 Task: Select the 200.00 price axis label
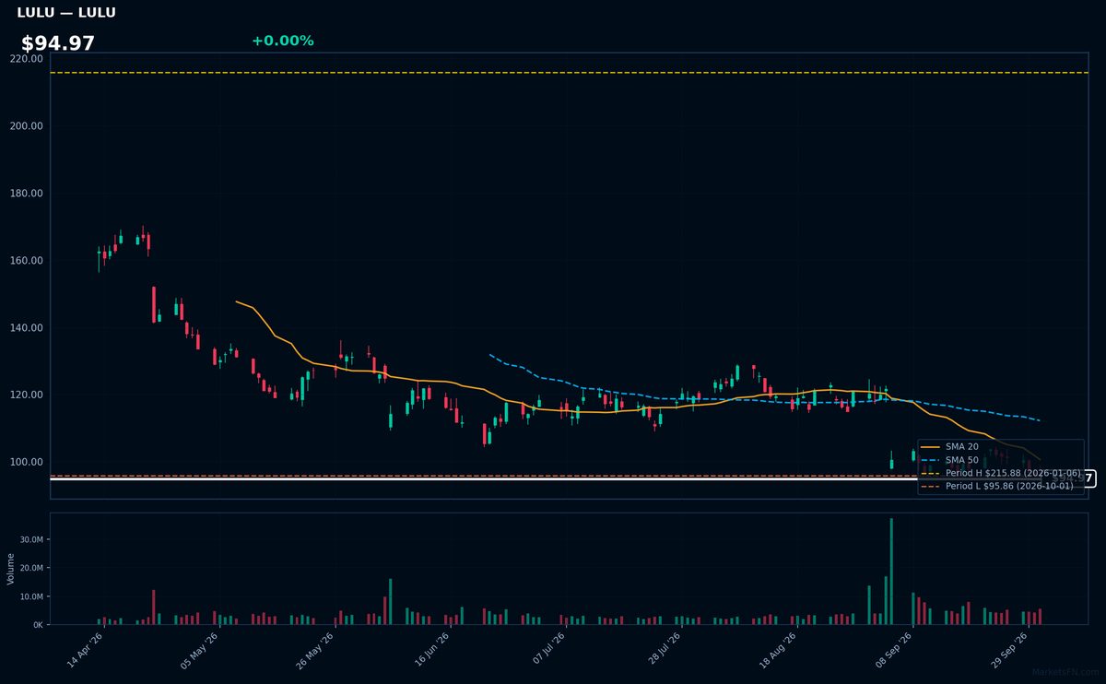click(27, 126)
